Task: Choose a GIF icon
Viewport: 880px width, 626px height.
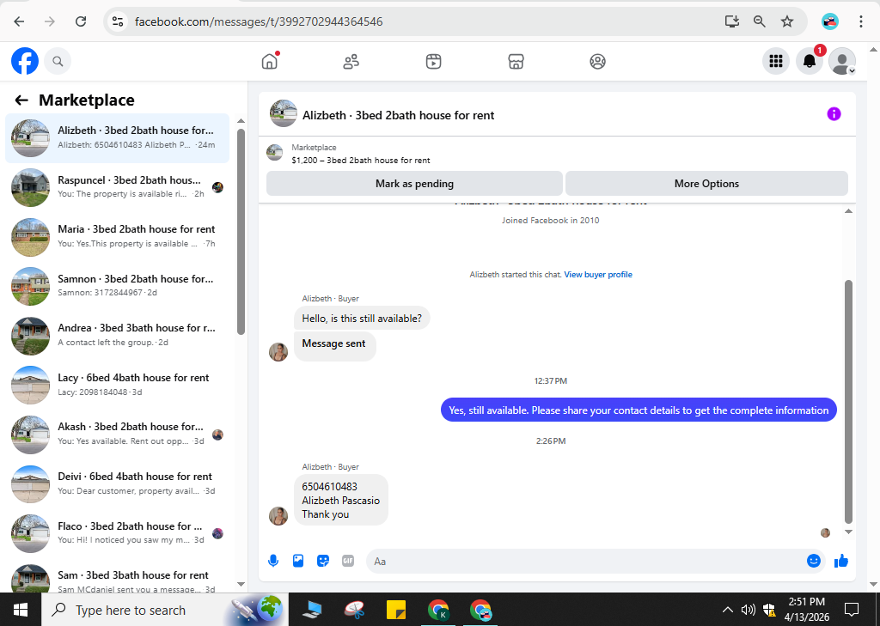Action: pos(348,561)
